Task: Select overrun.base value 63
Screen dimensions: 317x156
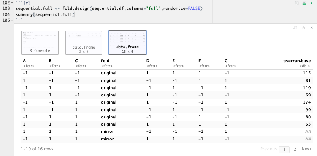Action: (x=308, y=124)
